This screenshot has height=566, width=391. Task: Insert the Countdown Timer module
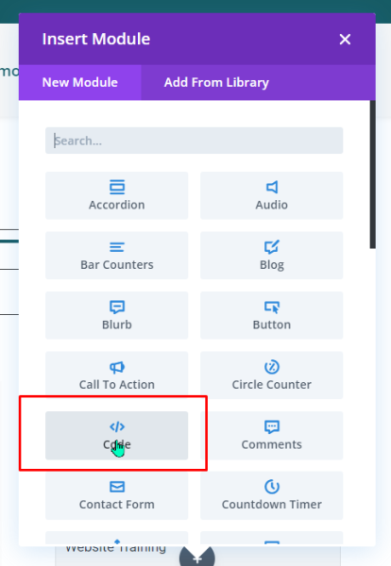coord(272,495)
